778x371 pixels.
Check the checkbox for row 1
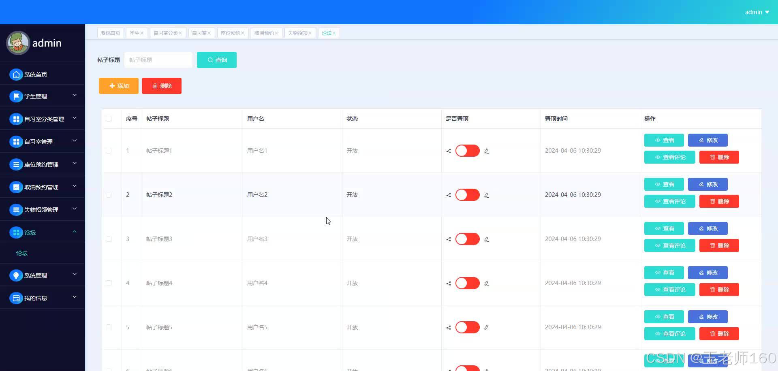coord(109,151)
